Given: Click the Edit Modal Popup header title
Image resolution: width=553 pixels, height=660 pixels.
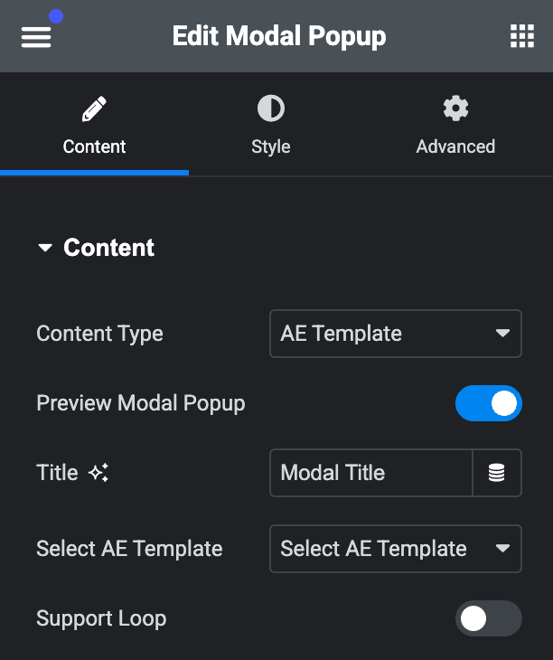Looking at the screenshot, I should (279, 37).
